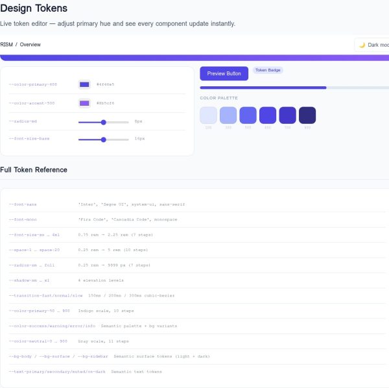Click the preview progress bar below the button
This screenshot has width=389, height=388.
pos(294,88)
